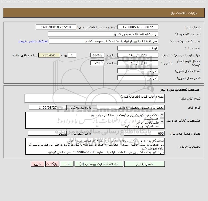Click general description field تهیه و چاپ کتاب
The width and height of the screenshot is (208, 201).
(95, 98)
